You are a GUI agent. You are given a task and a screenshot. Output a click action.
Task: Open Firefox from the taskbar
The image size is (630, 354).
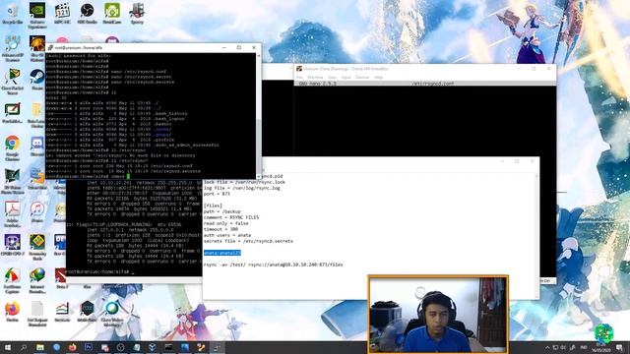(72, 347)
